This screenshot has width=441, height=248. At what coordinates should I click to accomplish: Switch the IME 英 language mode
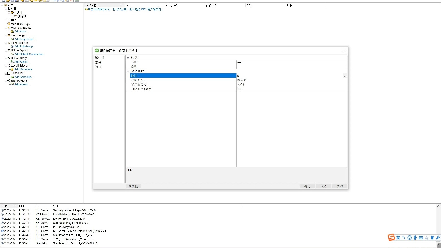[x=398, y=238]
